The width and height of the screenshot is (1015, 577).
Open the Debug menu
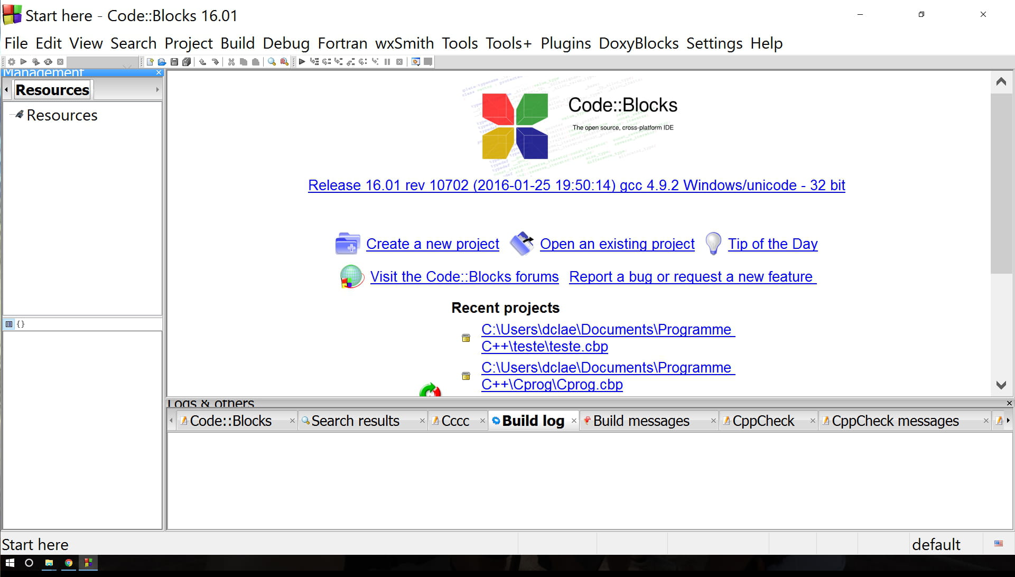coord(286,43)
